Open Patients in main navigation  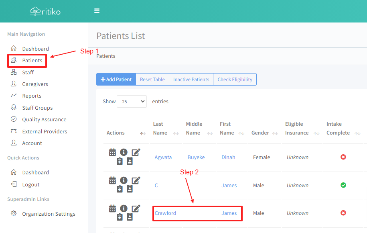(x=32, y=61)
